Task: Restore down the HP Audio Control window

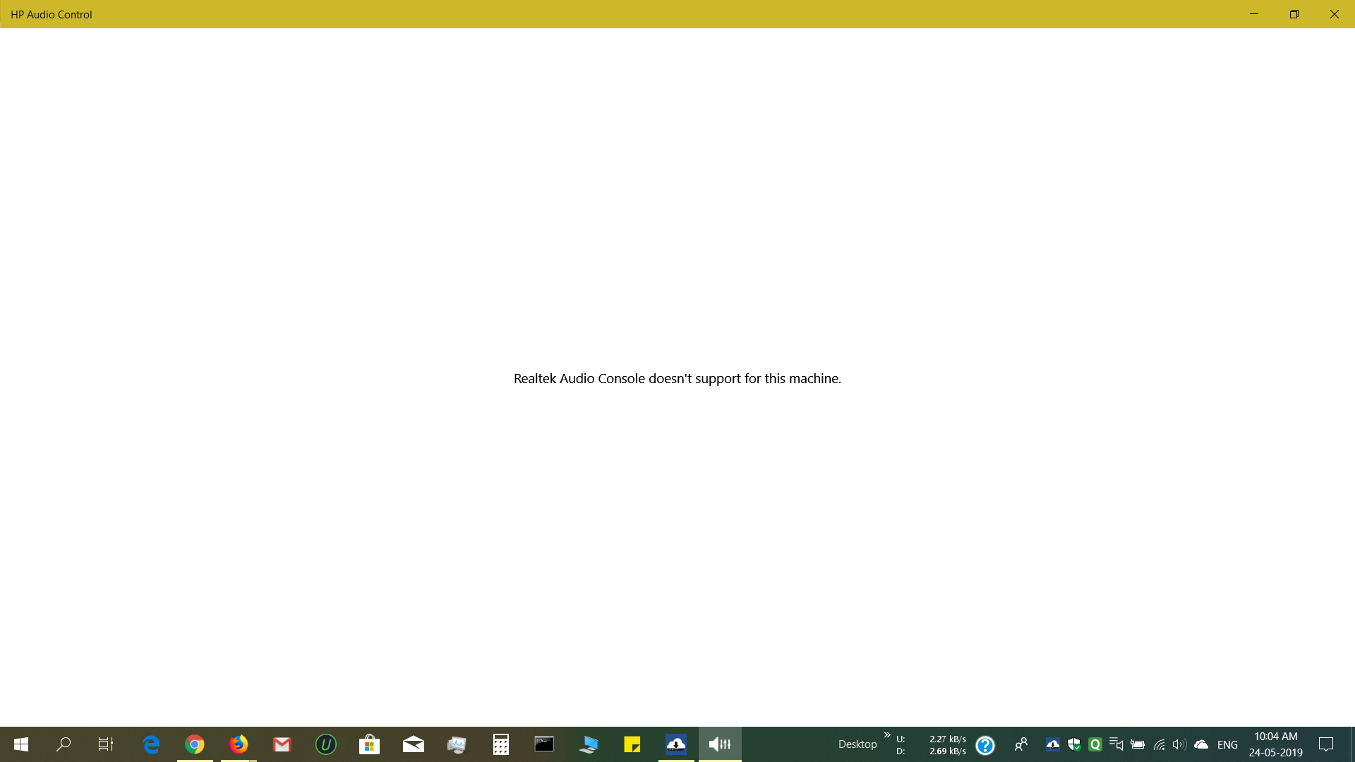Action: (1294, 14)
